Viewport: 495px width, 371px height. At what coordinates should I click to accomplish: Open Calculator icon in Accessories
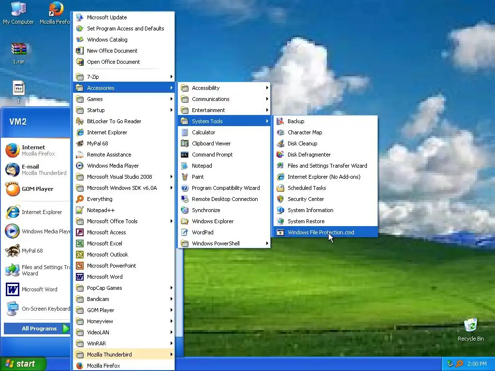click(185, 132)
